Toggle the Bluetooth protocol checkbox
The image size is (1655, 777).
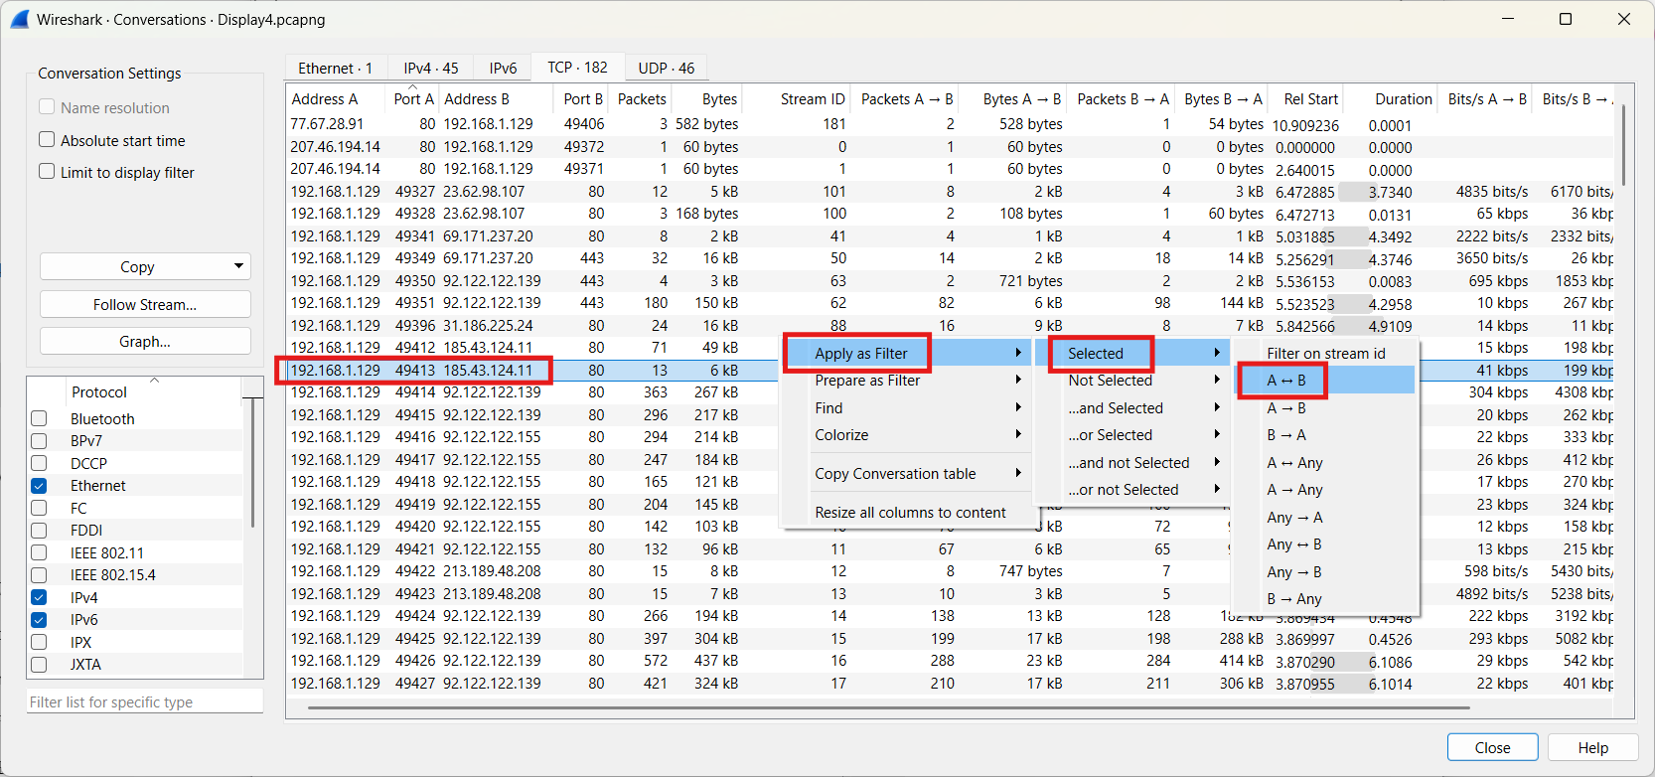[39, 418]
